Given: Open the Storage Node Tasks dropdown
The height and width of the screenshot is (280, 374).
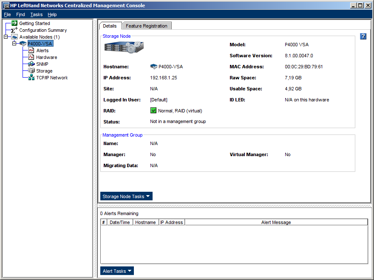Looking at the screenshot, I should [126, 196].
